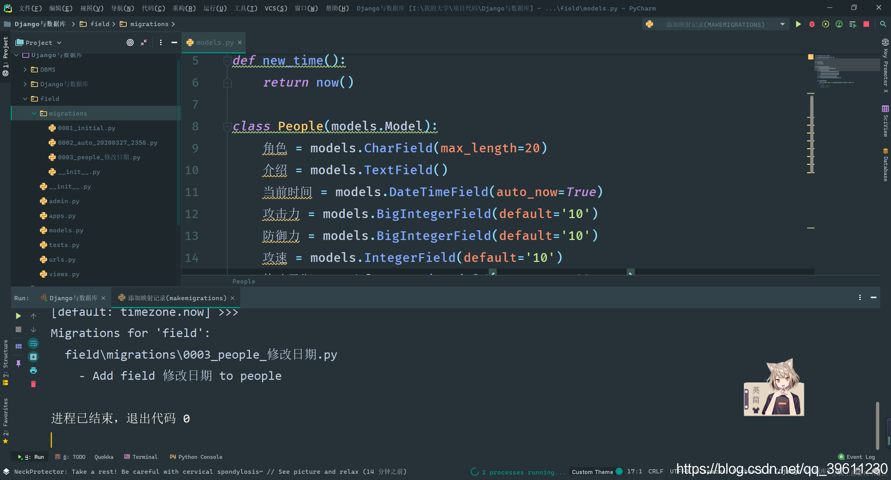Fold the People class at line 8
Screen dimensions: 891x480
[227, 127]
